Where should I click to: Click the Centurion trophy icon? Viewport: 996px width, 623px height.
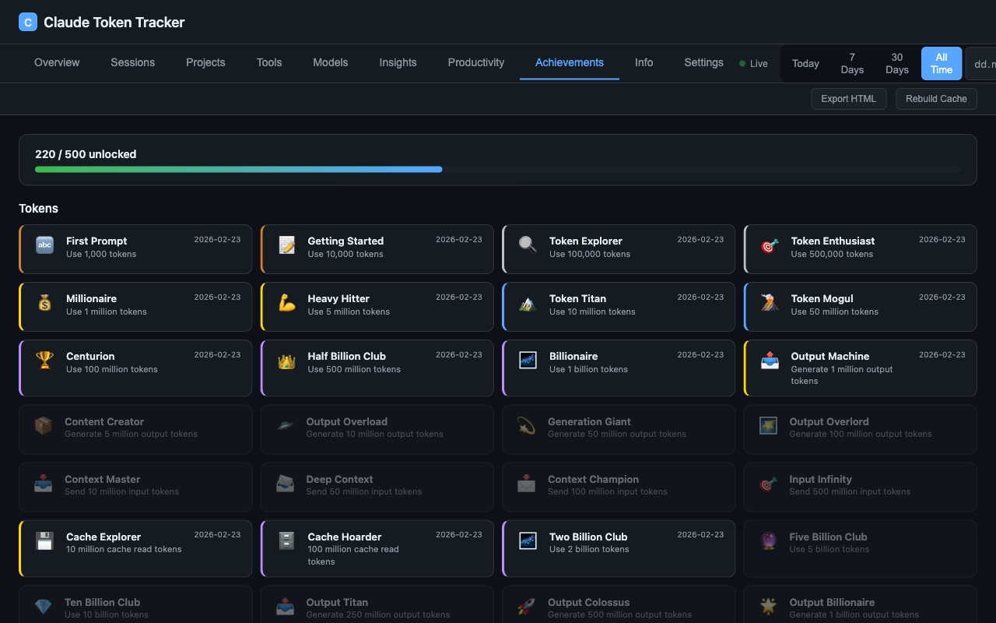pyautogui.click(x=44, y=361)
